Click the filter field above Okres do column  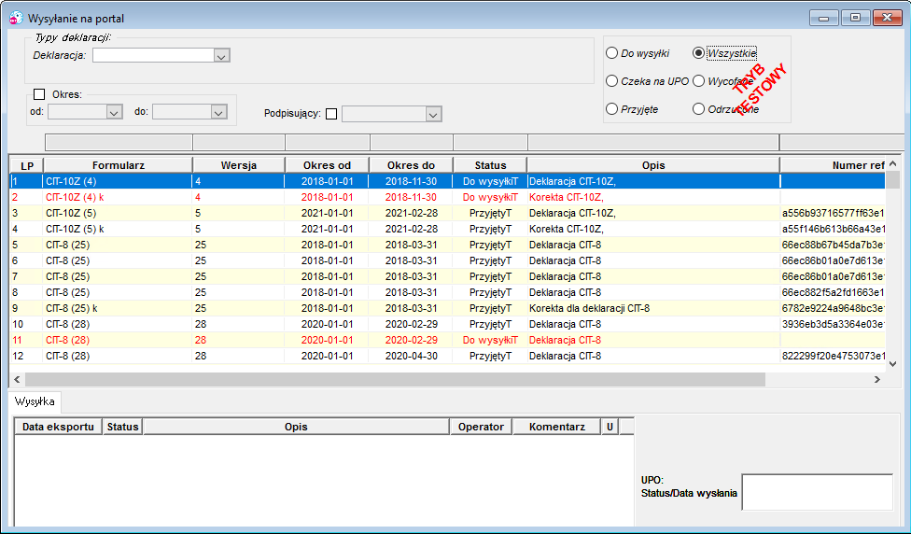412,142
